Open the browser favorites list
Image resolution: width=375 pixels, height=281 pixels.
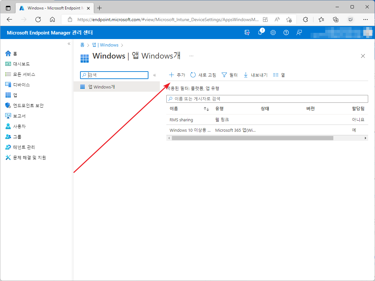click(321, 20)
